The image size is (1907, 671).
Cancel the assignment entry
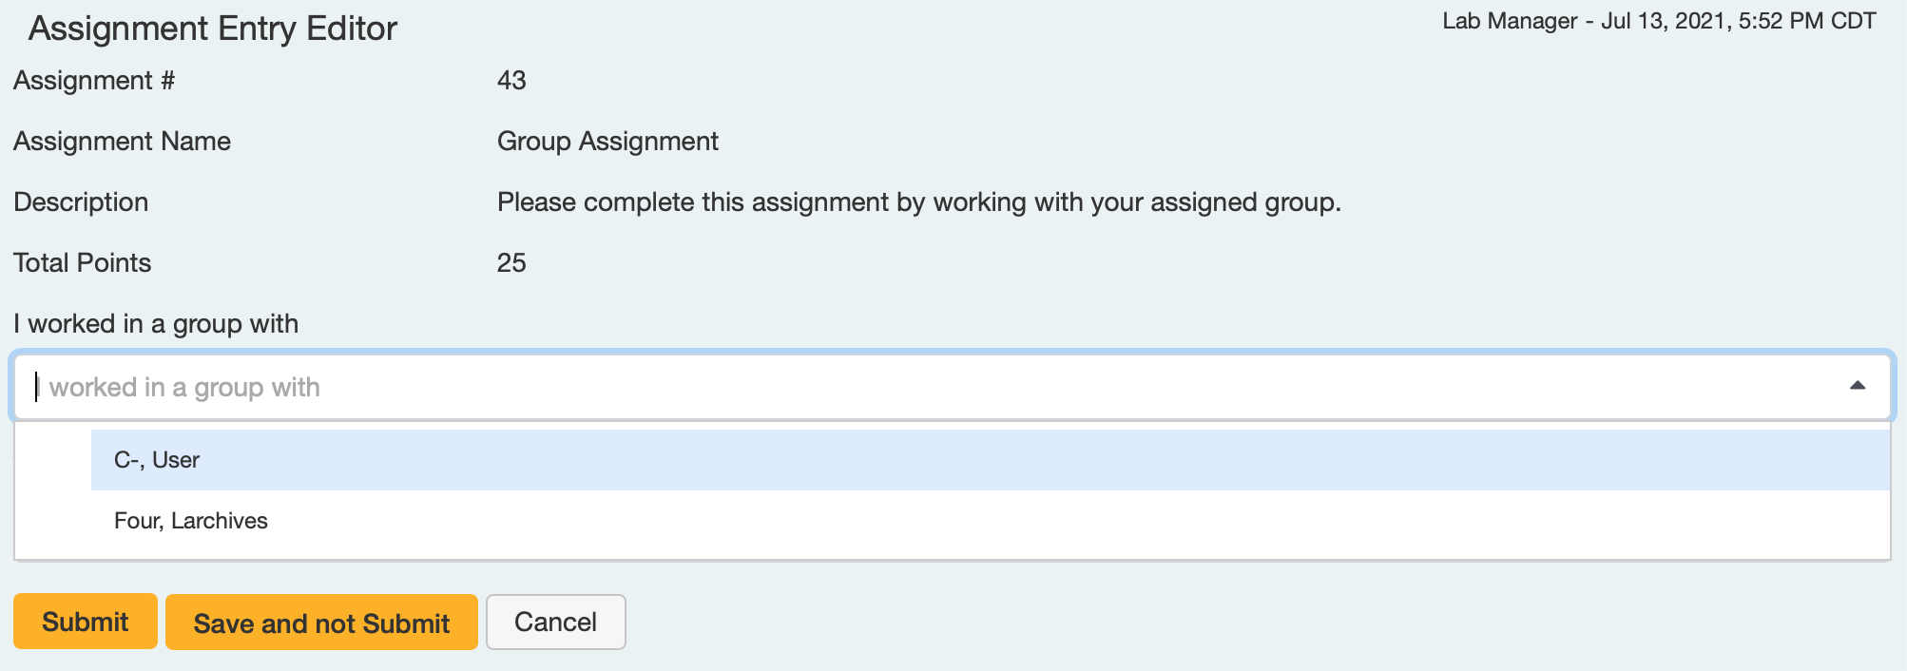click(x=555, y=623)
